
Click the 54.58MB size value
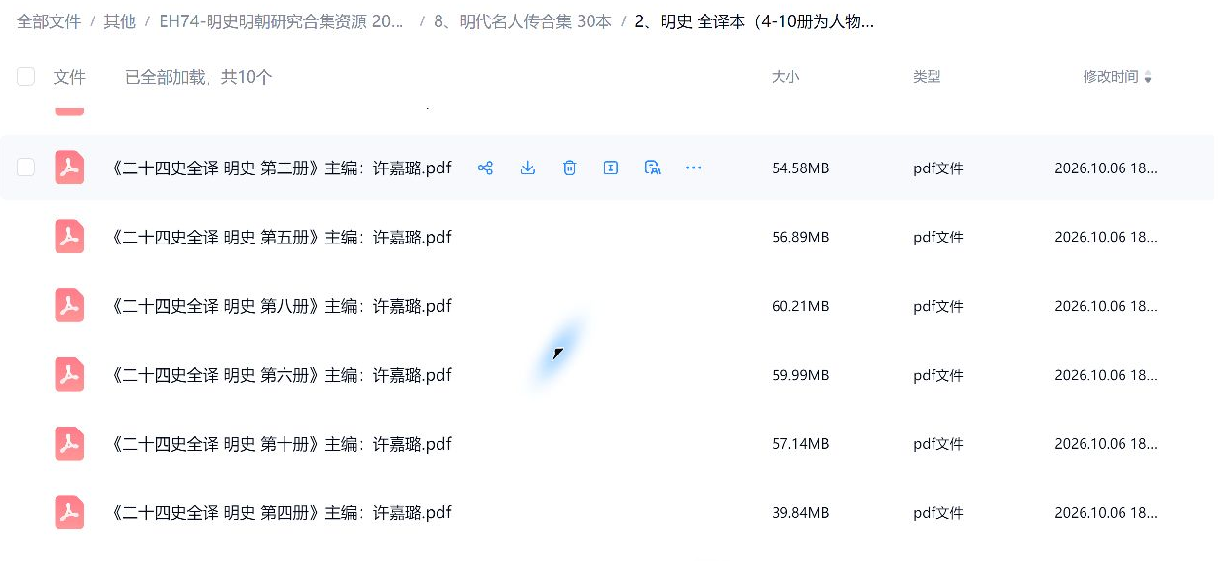pos(800,168)
